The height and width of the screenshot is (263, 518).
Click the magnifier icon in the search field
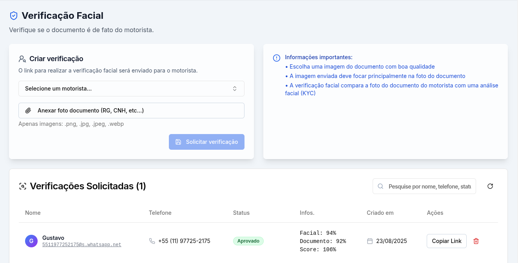380,186
